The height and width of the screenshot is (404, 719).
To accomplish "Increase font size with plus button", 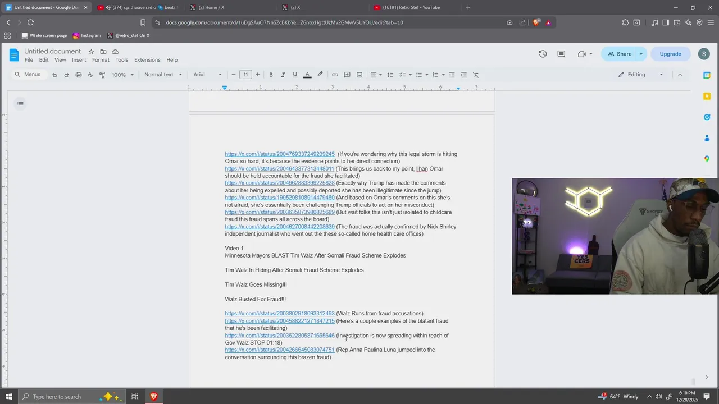I will pos(258,75).
